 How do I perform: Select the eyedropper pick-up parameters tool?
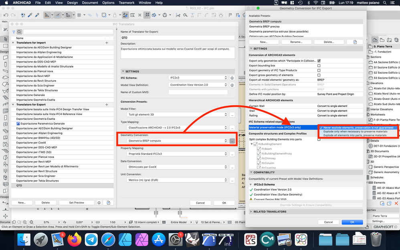click(x=30, y=15)
